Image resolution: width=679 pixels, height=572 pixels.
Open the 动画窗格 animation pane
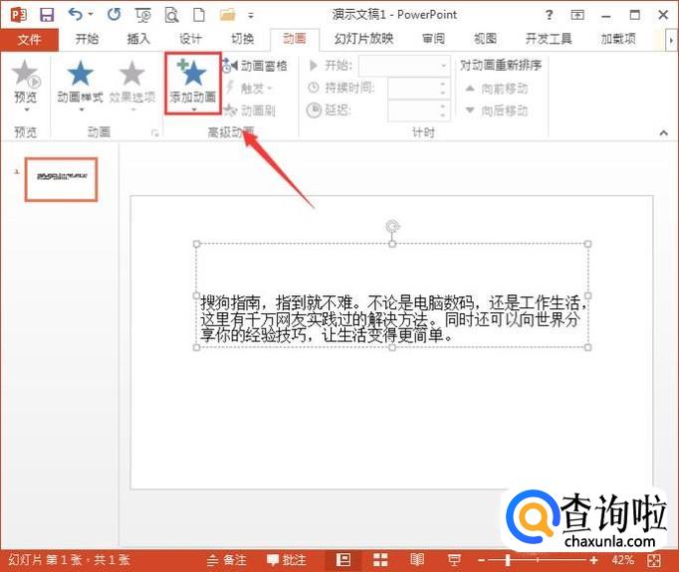coord(255,66)
